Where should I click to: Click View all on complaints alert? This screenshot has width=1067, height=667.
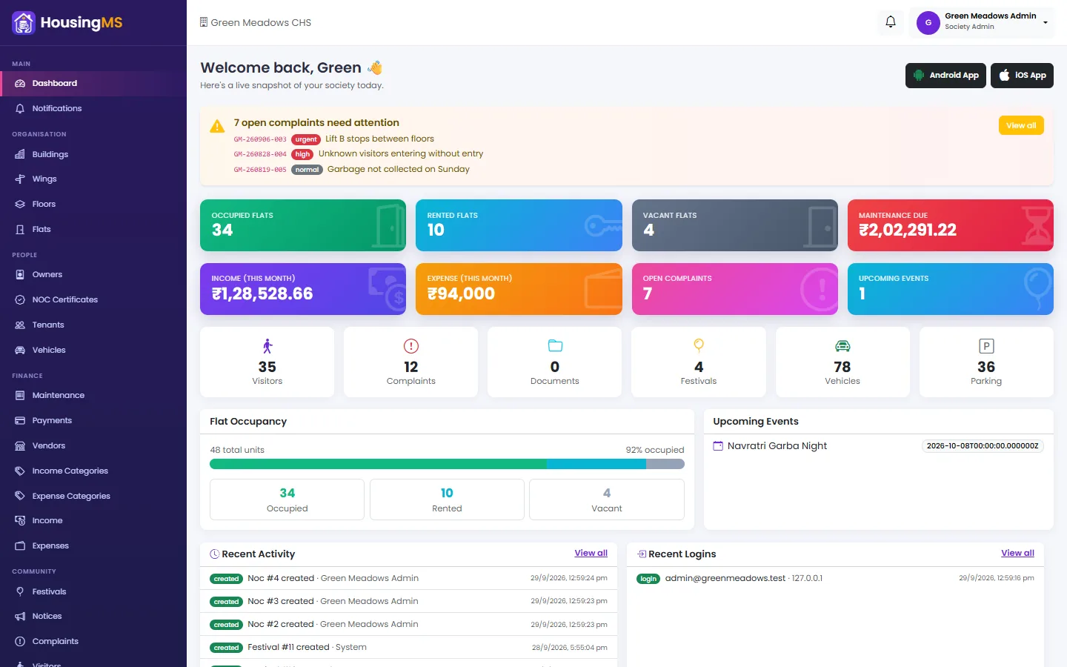pos(1021,125)
